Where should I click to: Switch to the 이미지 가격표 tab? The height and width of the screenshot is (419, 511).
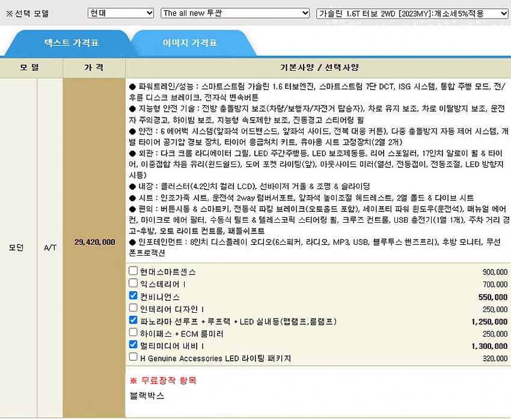pos(190,43)
